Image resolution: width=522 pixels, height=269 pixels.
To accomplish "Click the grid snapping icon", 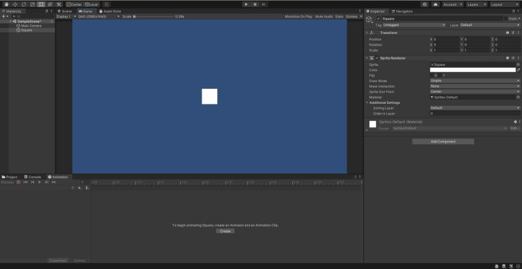I will coord(106,5).
